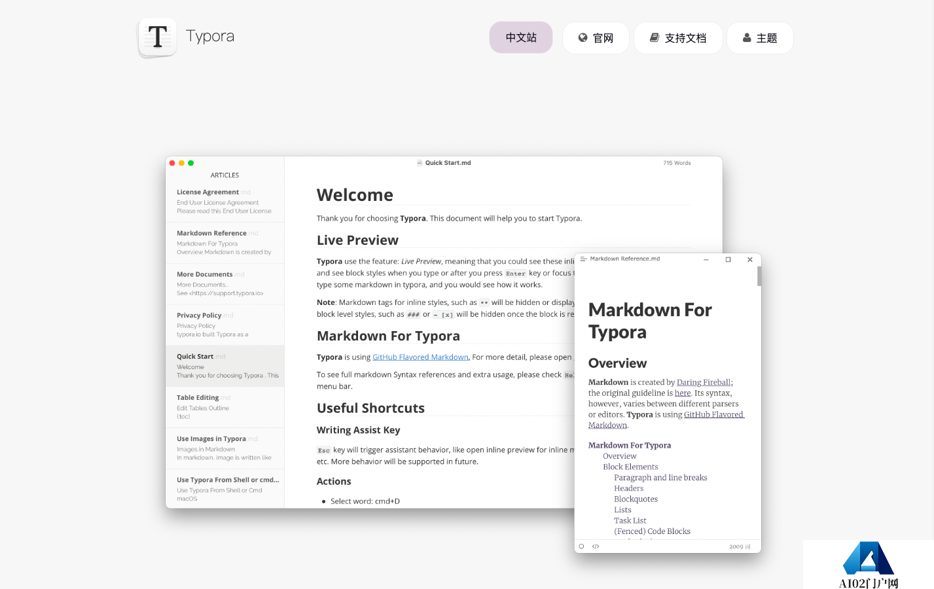The height and width of the screenshot is (589, 934).
Task: Click the 2009 word count in status bar
Action: pyautogui.click(x=740, y=546)
